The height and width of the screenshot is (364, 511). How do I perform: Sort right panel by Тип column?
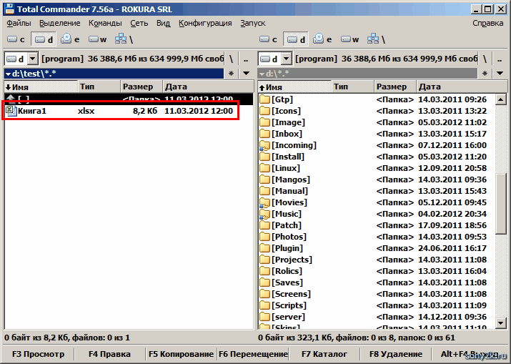tap(352, 87)
